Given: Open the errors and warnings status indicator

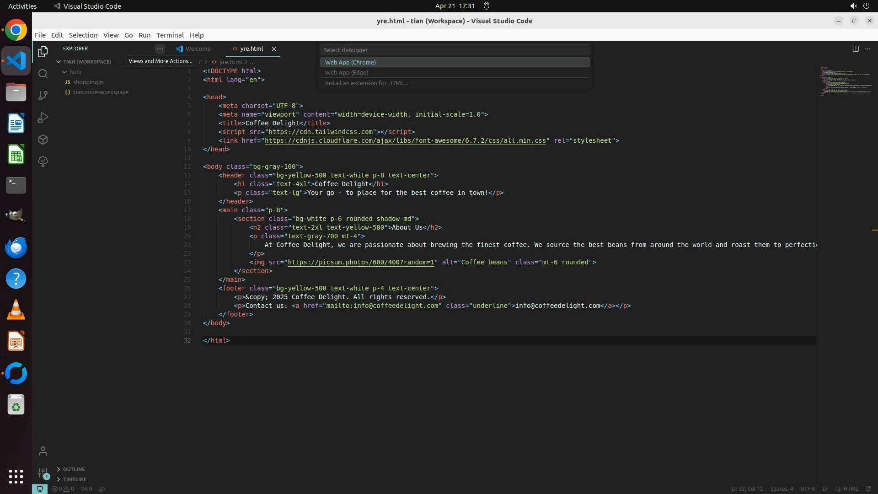Looking at the screenshot, I should click(63, 489).
